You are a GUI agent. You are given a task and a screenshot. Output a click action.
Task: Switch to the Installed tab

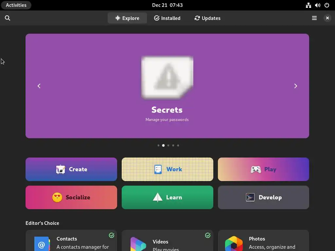167,18
